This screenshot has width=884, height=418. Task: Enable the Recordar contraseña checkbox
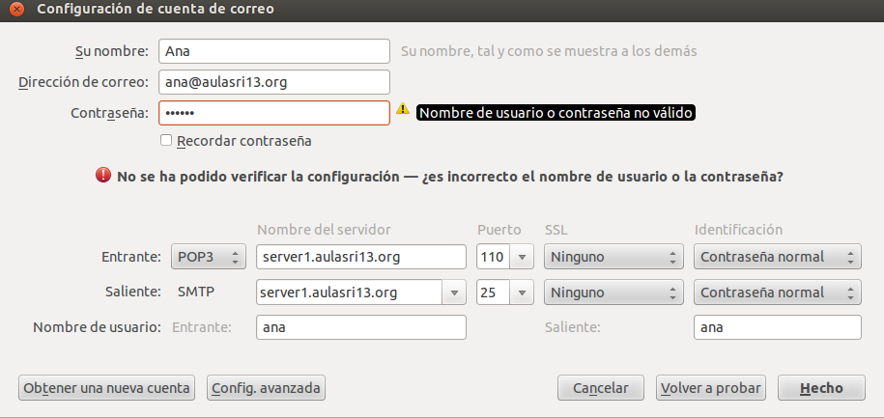[166, 140]
